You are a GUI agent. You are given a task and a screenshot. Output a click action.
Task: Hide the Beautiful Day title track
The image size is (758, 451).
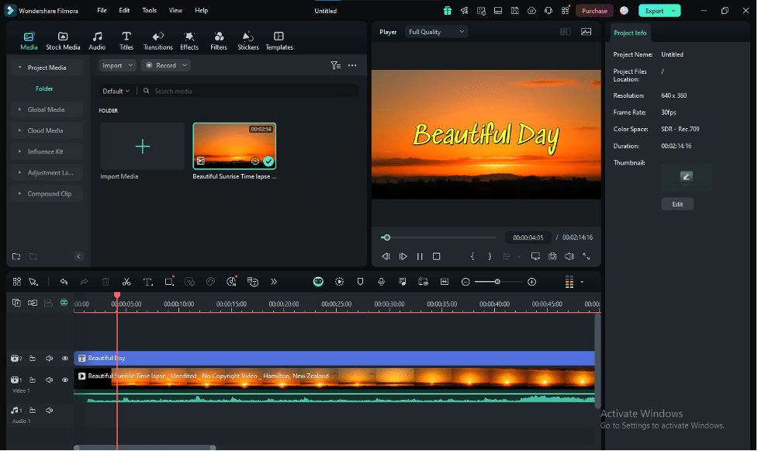pos(65,359)
